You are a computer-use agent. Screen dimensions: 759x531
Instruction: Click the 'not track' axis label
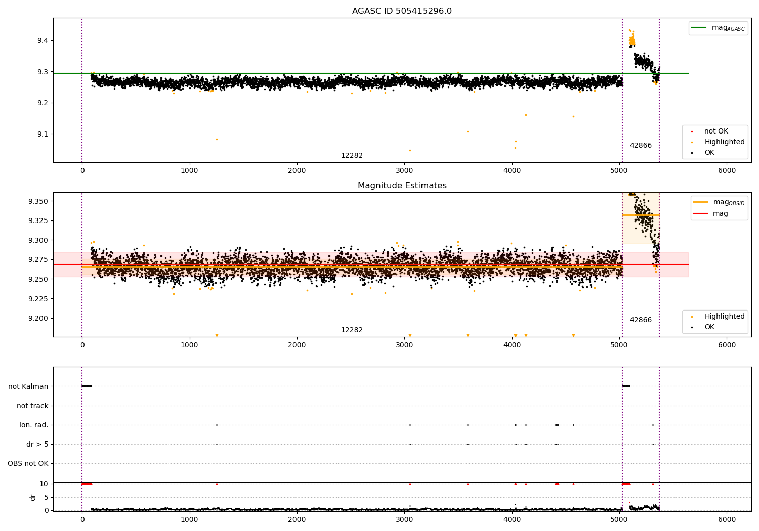32,406
